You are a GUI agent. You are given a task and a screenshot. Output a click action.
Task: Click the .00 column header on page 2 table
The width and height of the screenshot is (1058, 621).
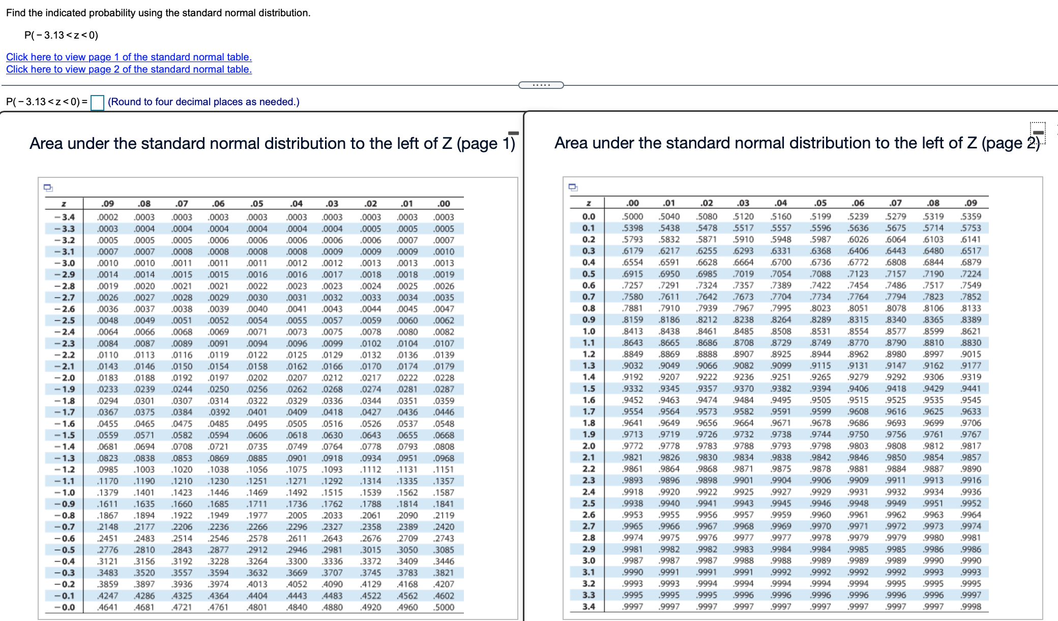632,202
